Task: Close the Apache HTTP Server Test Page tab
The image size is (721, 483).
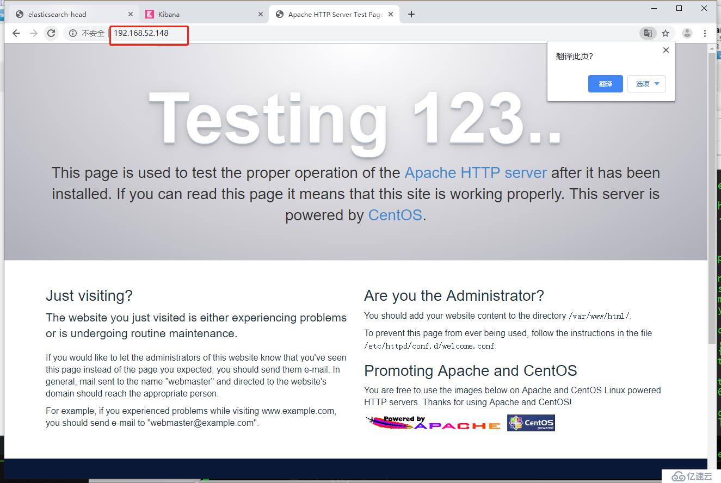Action: [x=391, y=14]
